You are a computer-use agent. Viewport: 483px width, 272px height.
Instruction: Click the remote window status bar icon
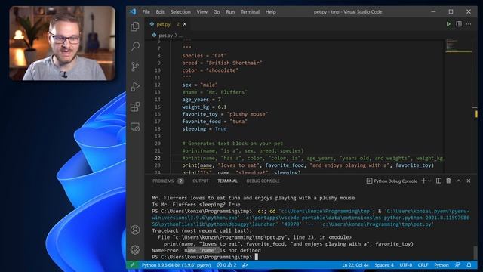pyautogui.click(x=133, y=265)
